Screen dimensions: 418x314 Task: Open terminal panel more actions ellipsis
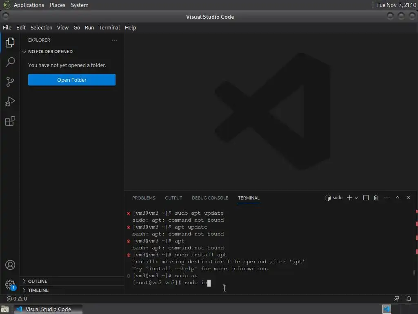tap(387, 198)
